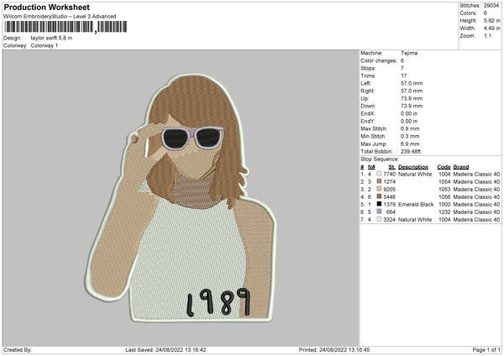Click the embroidery design preview image

180,198
